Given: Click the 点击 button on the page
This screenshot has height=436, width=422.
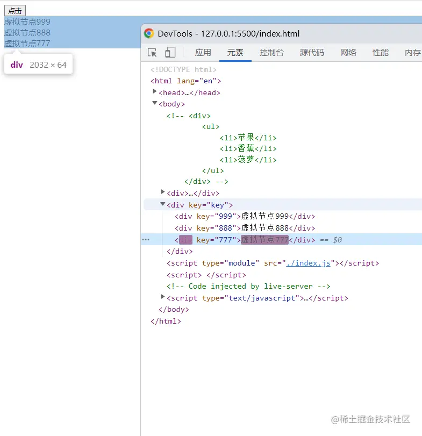Looking at the screenshot, I should pyautogui.click(x=15, y=11).
